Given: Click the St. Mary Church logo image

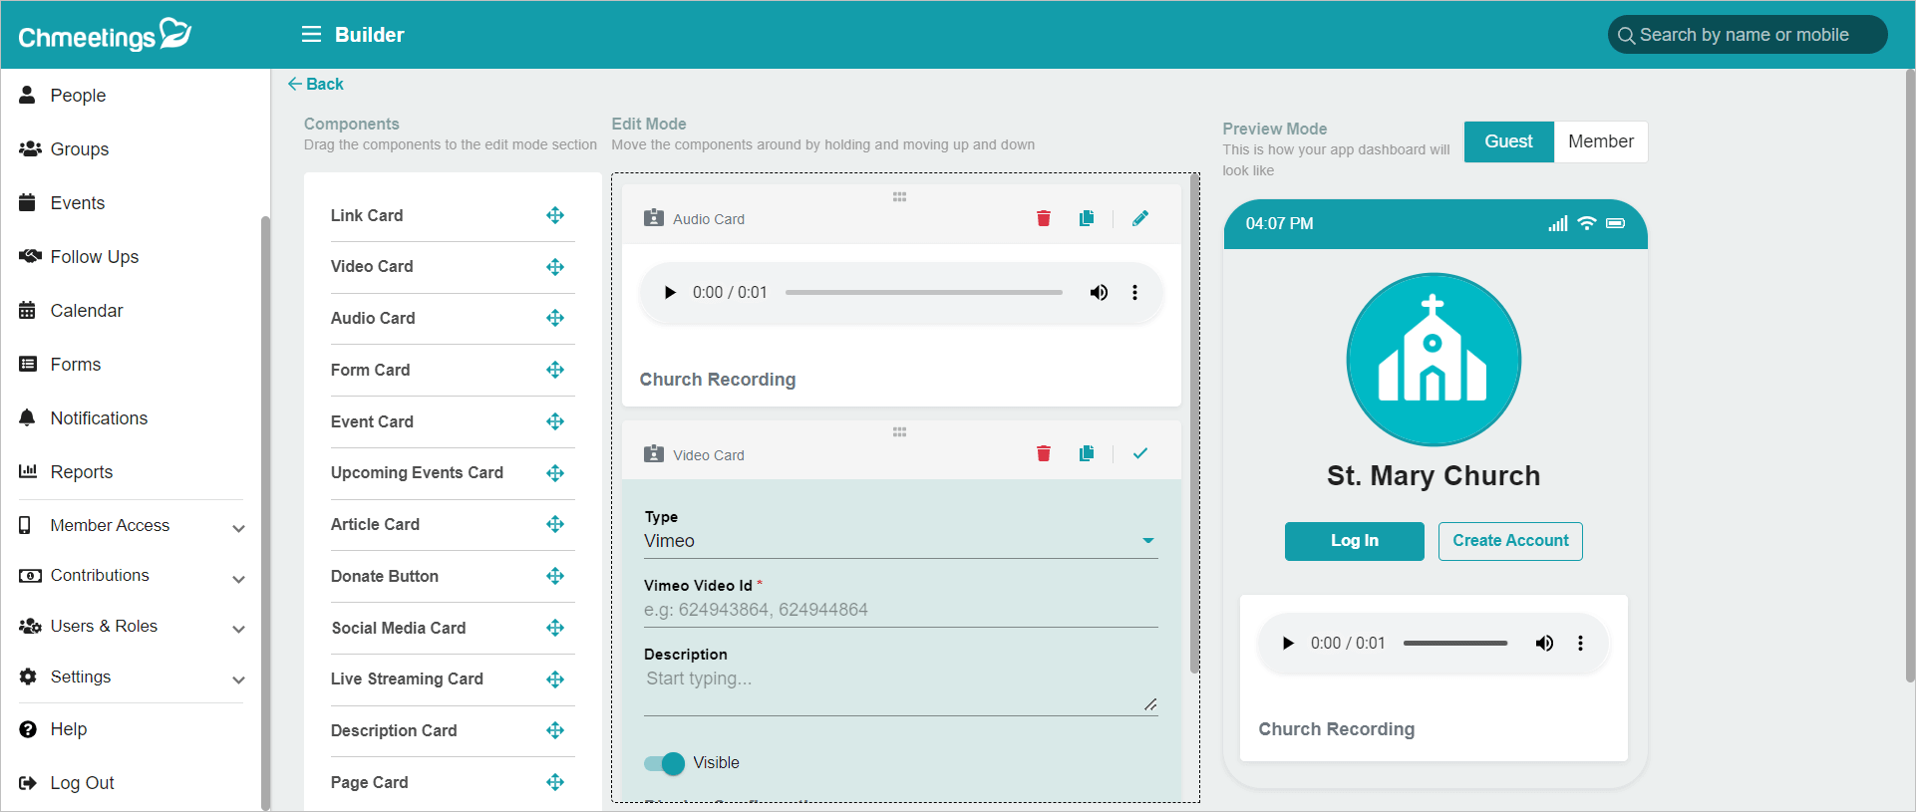Looking at the screenshot, I should [1434, 360].
